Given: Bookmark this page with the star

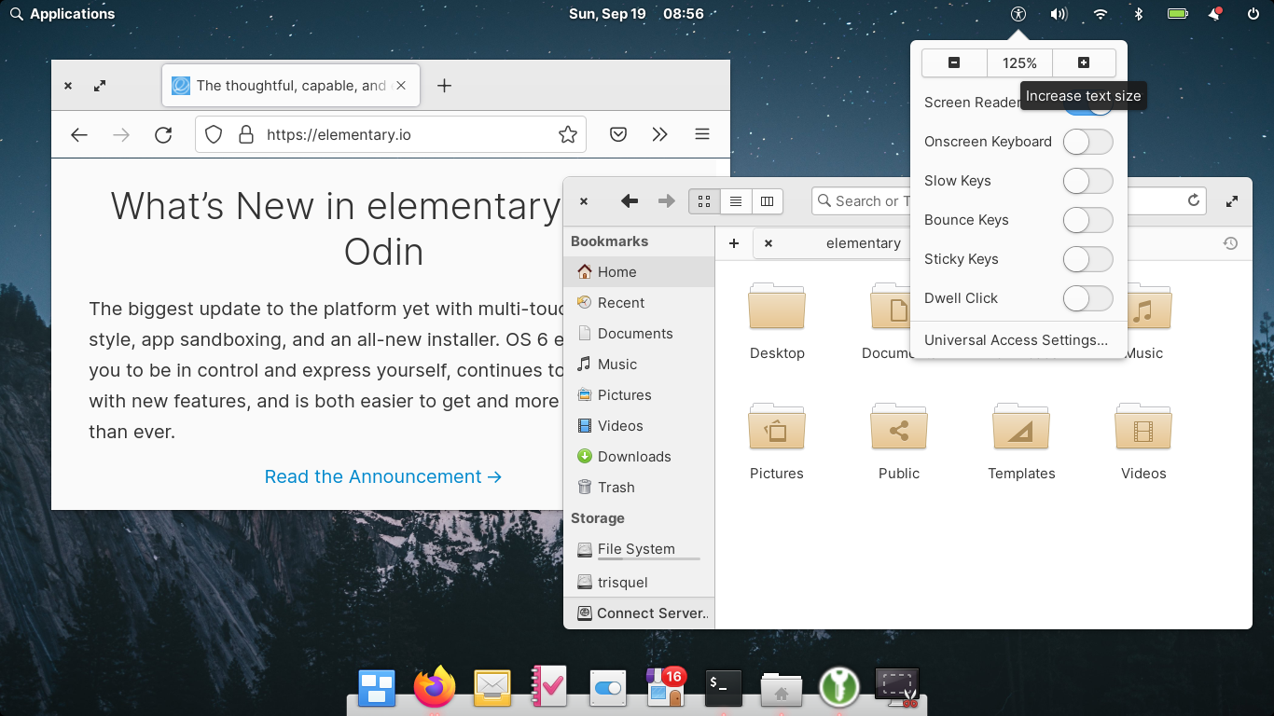Looking at the screenshot, I should click(567, 134).
